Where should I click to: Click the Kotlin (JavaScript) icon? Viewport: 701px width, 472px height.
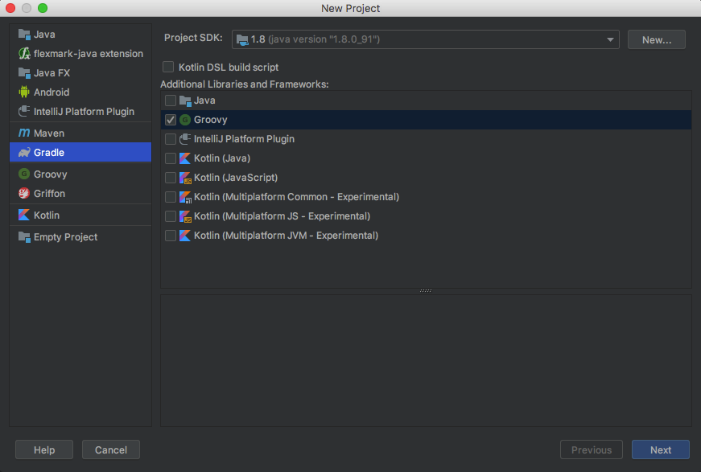point(185,178)
